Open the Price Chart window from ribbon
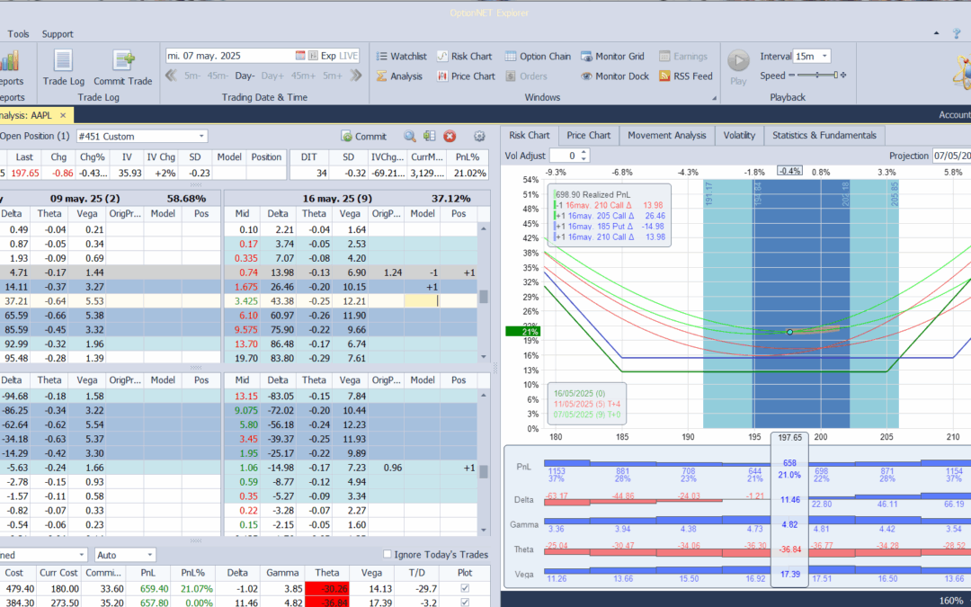 tap(466, 76)
